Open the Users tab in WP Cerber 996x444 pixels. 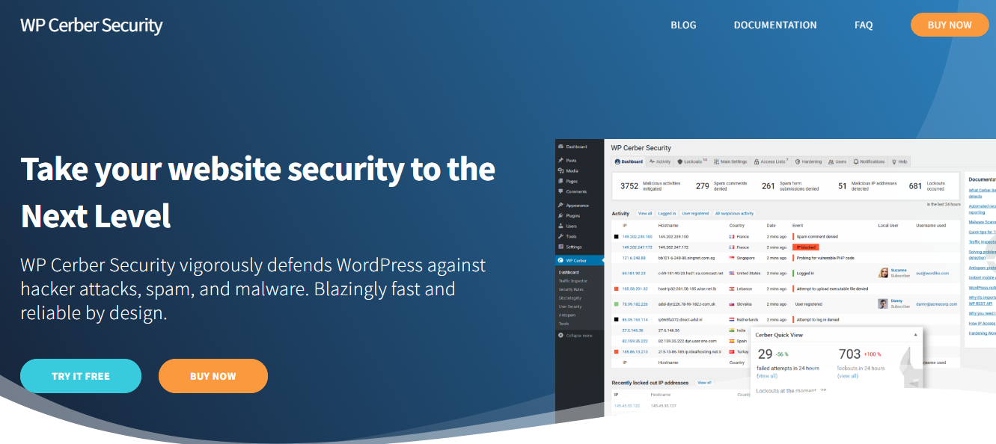tap(838, 161)
